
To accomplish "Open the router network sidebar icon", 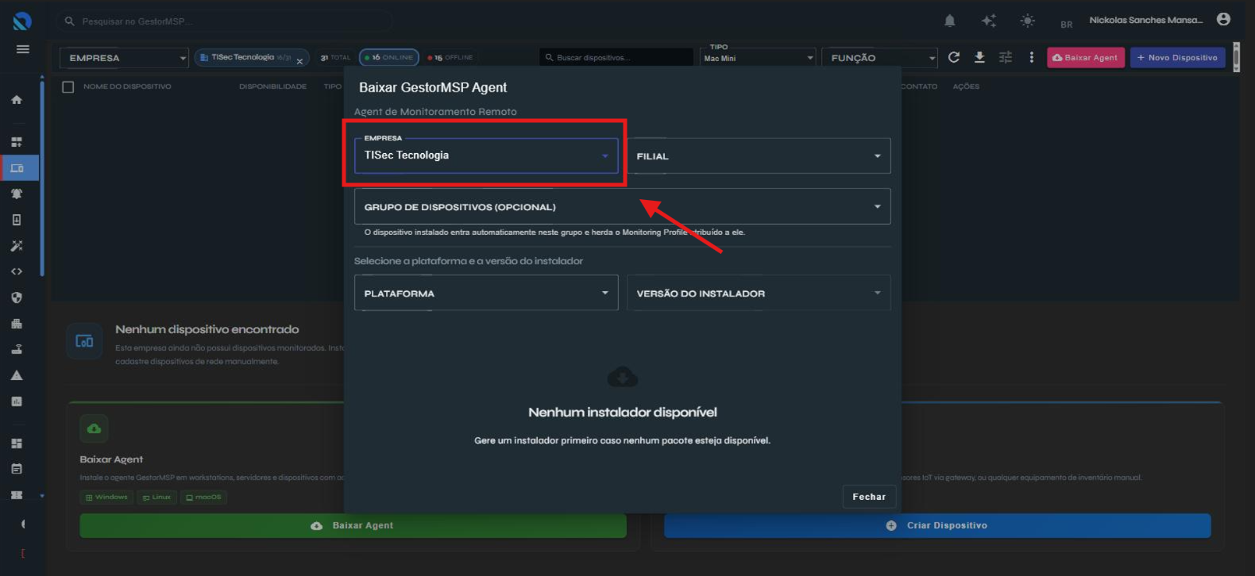I will [x=17, y=349].
